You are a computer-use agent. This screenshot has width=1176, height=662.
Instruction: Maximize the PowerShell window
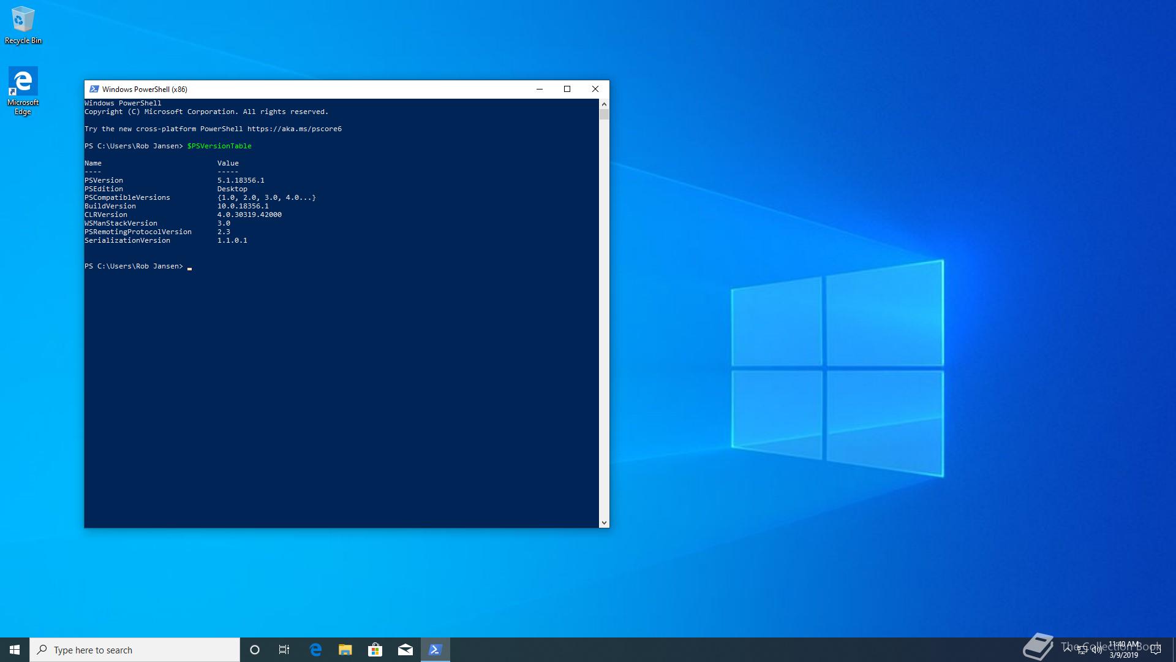click(x=567, y=89)
